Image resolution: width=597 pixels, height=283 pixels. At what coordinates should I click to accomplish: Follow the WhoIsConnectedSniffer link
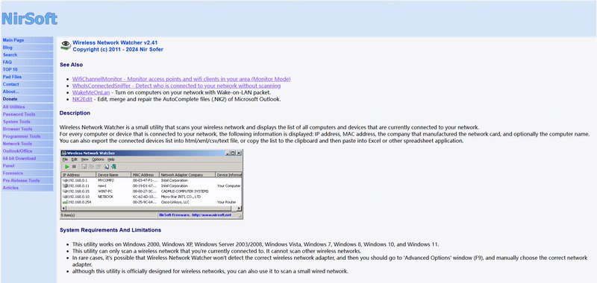[176, 86]
